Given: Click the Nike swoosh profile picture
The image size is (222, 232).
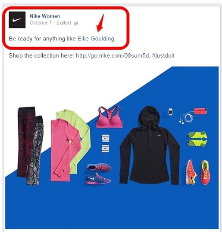Looking at the screenshot, I should tap(17, 20).
